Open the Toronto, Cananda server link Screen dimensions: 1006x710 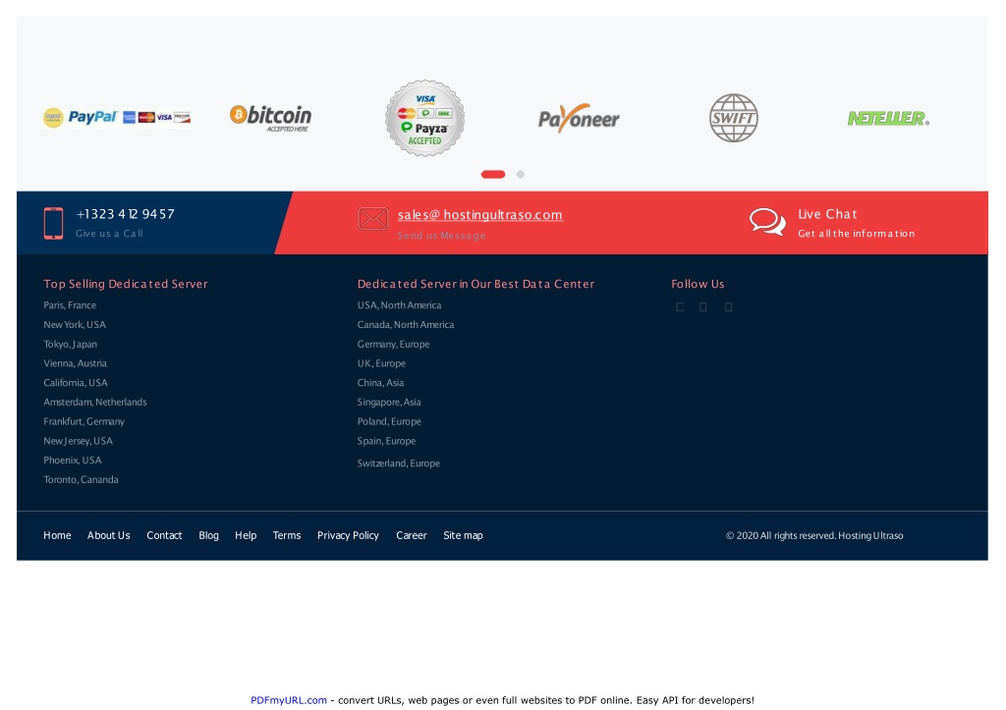tap(81, 480)
